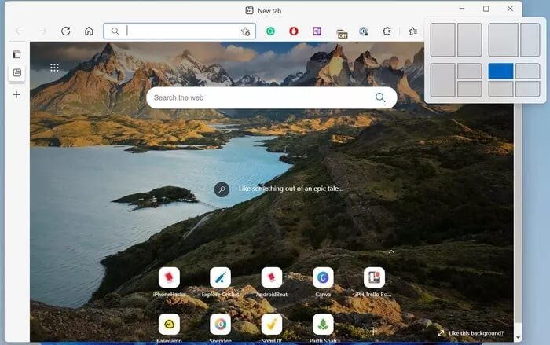The width and height of the screenshot is (550, 345).
Task: Snap to tall left zone of three-zone layout
Action: [x=443, y=79]
